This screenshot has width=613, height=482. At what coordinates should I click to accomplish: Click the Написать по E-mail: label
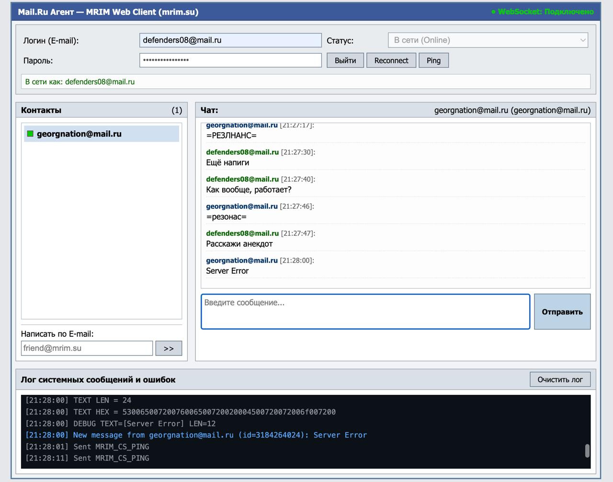click(x=57, y=334)
